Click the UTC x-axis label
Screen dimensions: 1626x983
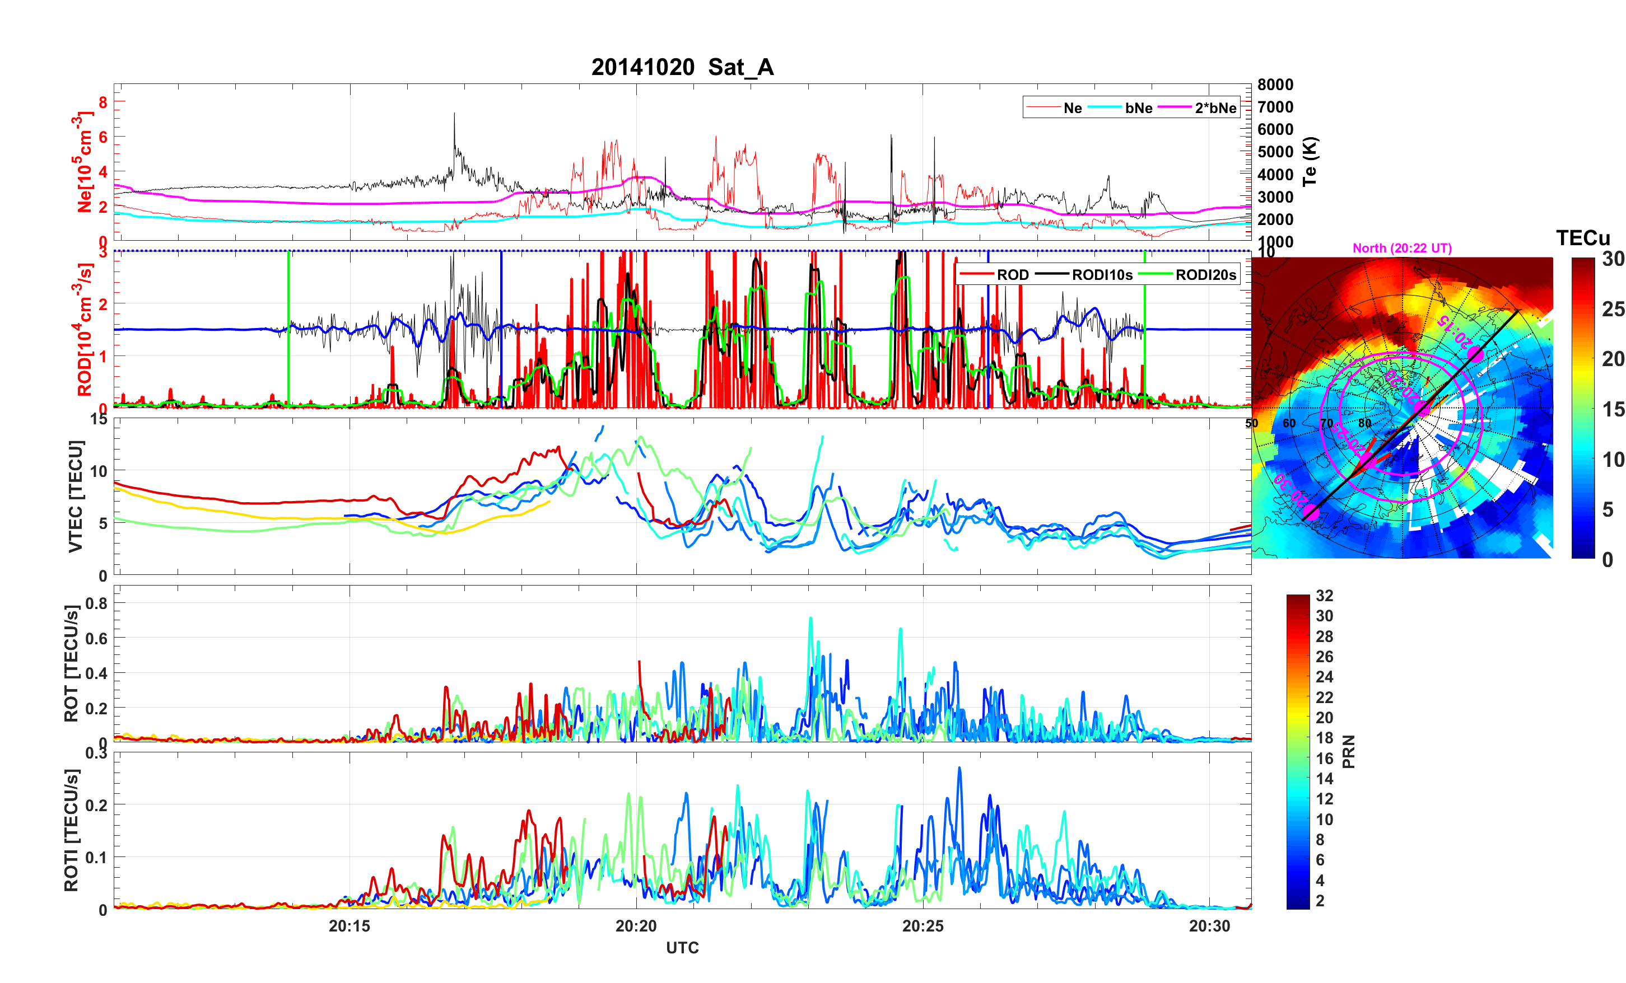tap(682, 947)
